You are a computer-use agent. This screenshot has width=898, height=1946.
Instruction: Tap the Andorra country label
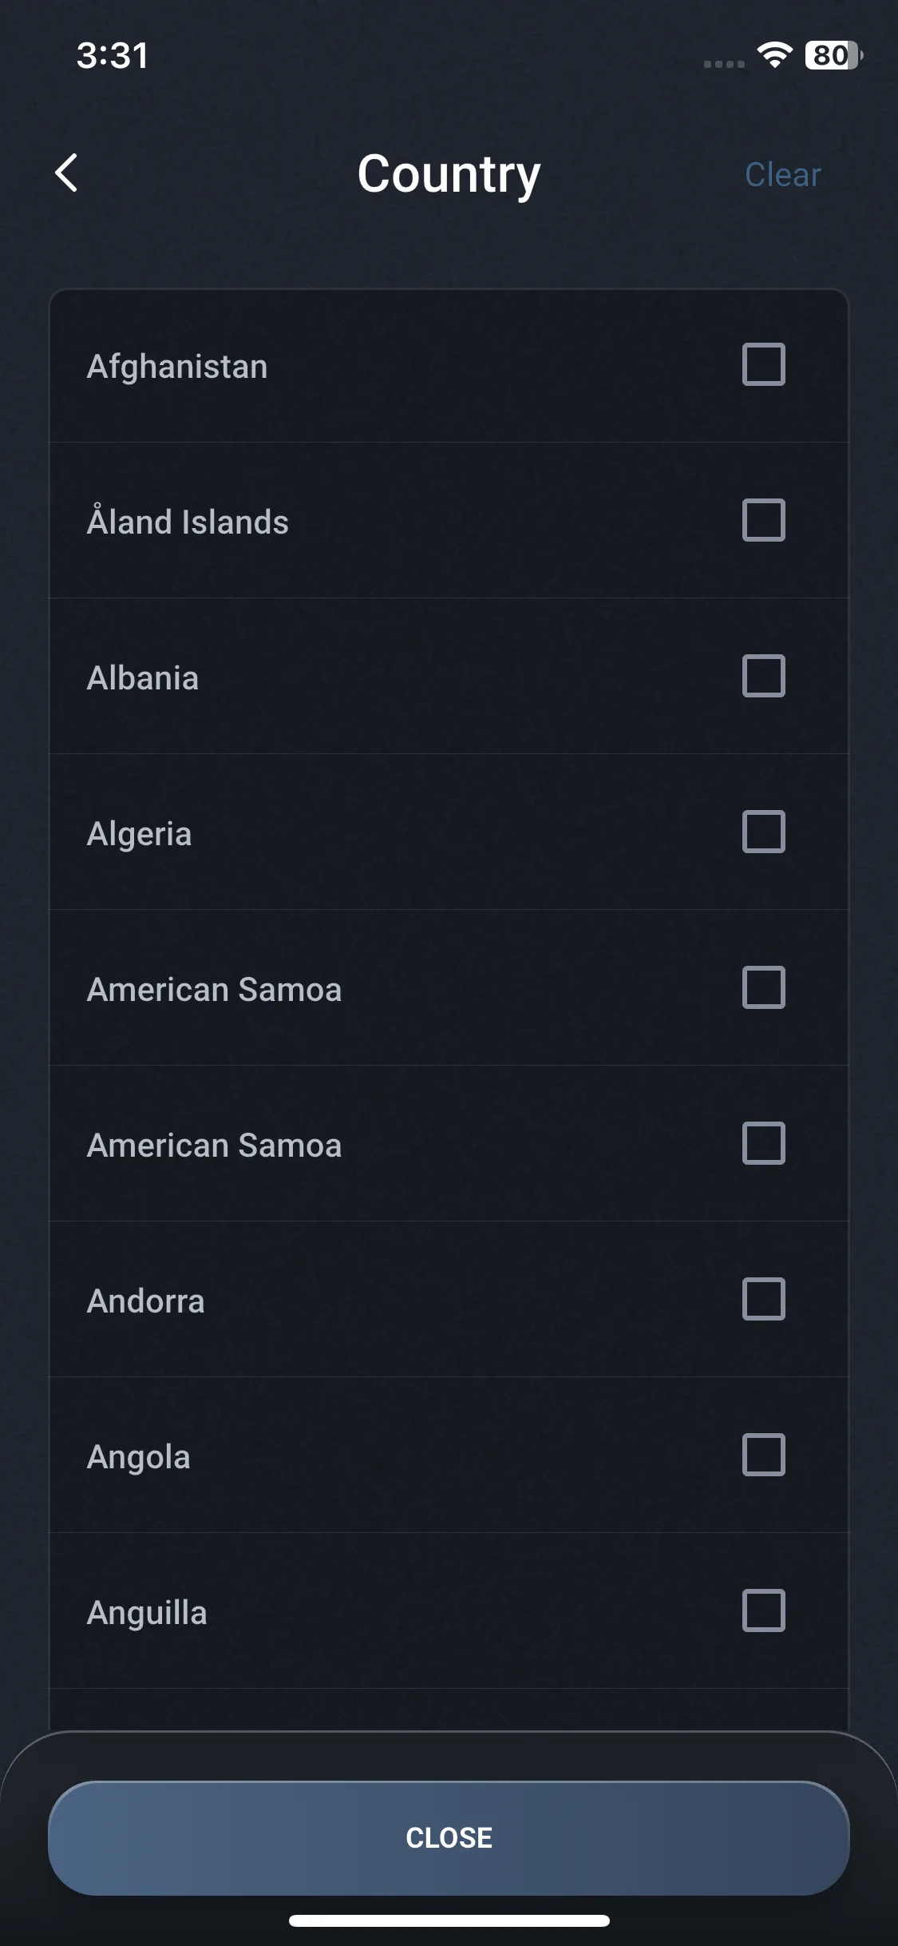tap(146, 1301)
